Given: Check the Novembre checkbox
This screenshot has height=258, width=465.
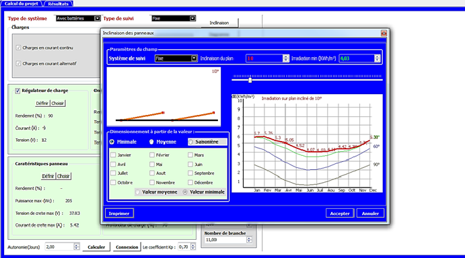Looking at the screenshot, I should tap(152, 183).
